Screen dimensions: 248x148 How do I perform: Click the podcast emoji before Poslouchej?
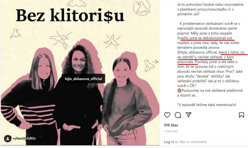click(x=179, y=91)
